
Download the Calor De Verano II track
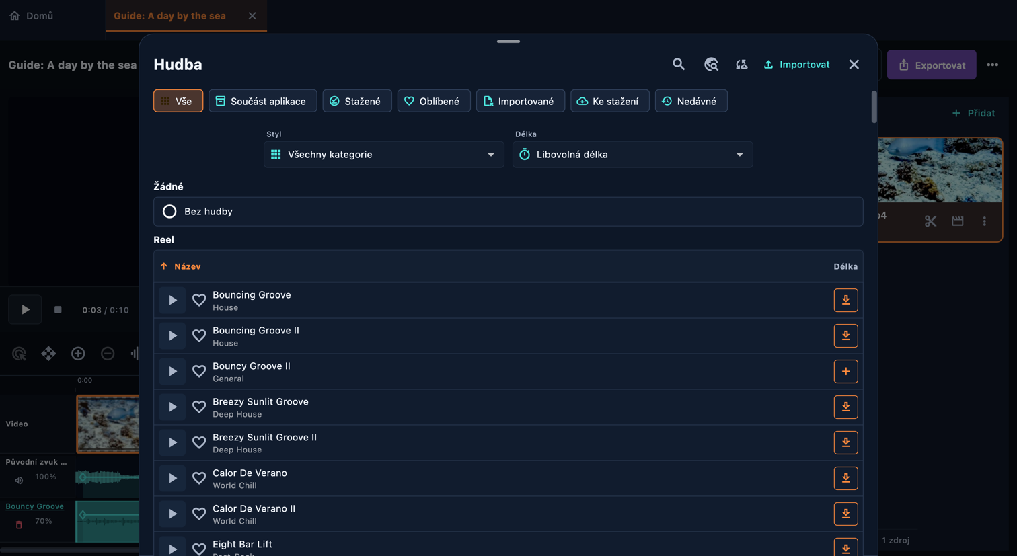click(845, 514)
